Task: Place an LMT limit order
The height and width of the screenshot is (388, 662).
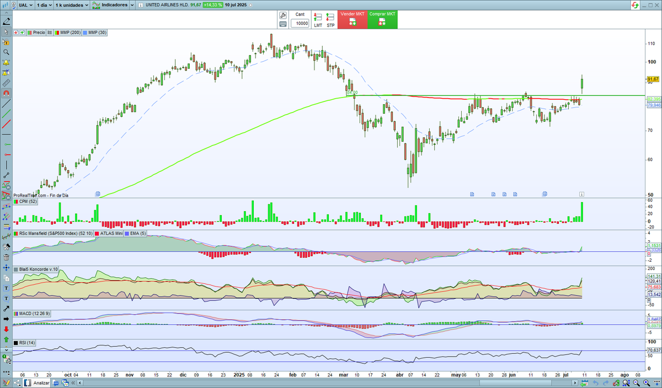Action: 318,20
